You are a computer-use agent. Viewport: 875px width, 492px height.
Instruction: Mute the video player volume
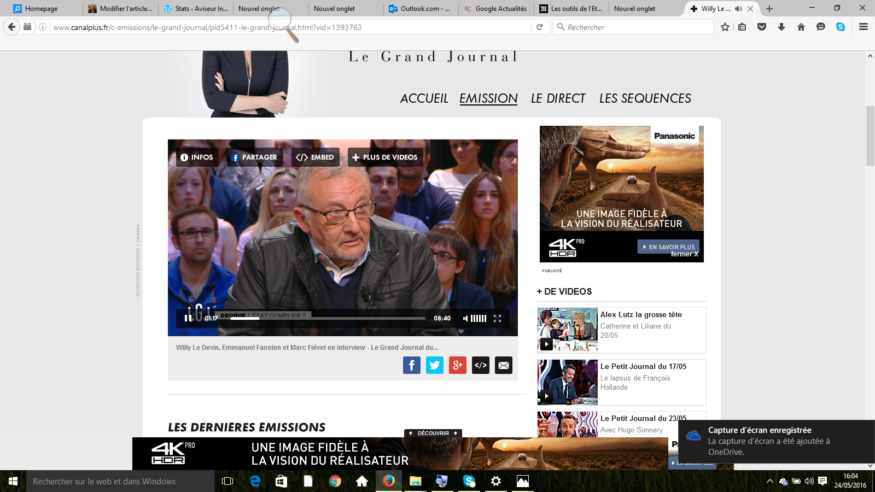[465, 318]
